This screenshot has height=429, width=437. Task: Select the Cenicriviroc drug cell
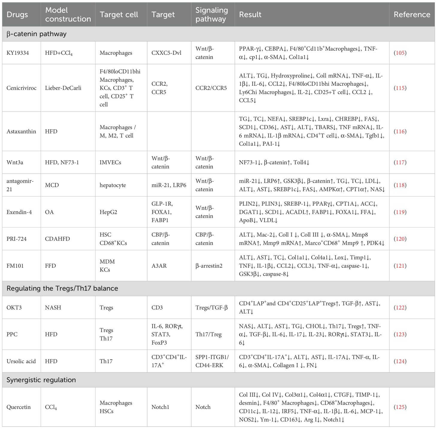22,88
